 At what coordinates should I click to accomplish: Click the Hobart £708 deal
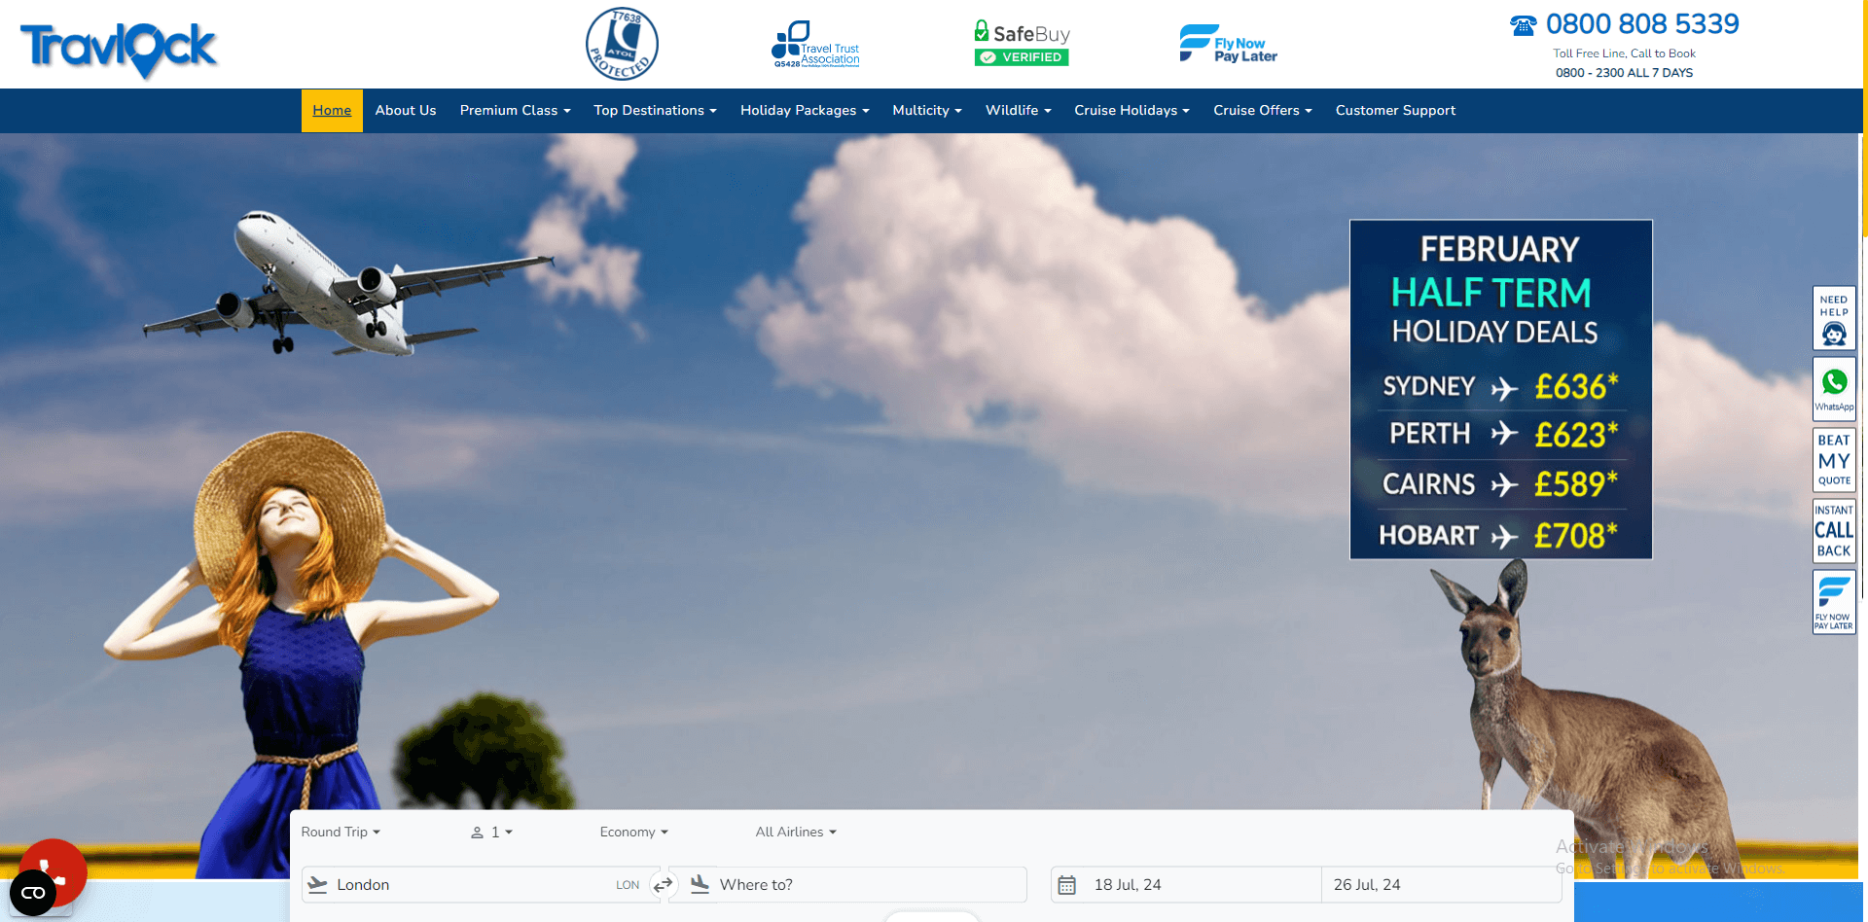click(1500, 536)
